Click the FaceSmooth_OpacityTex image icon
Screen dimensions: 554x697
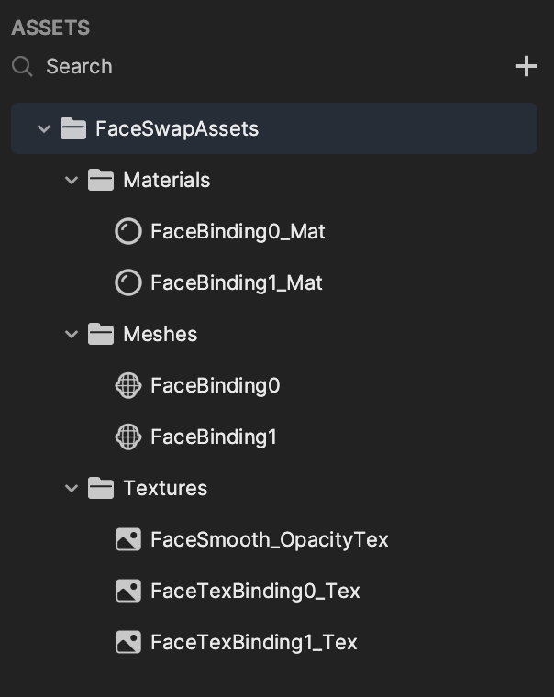[x=128, y=539]
